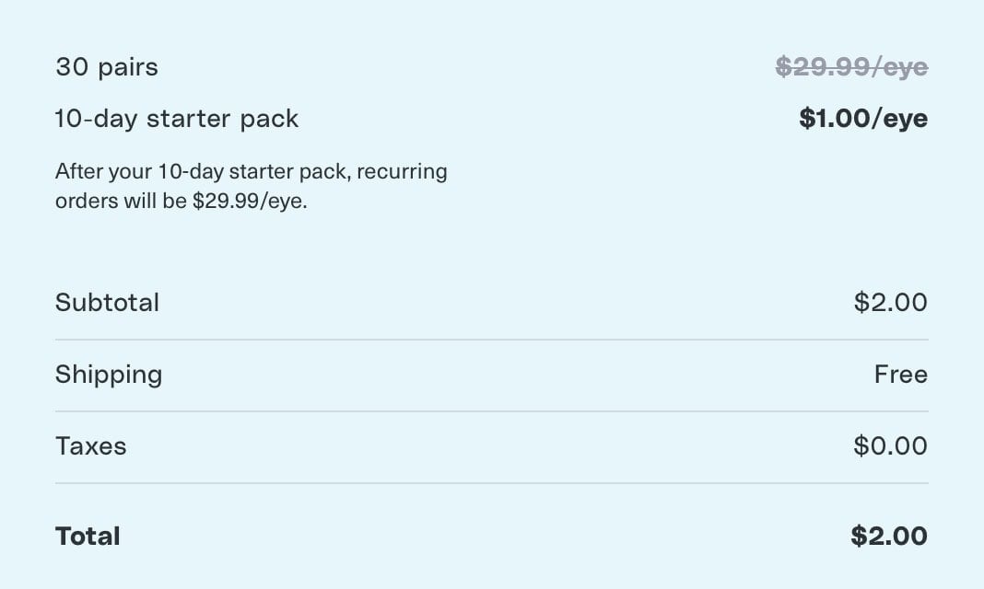Click the "10-day starter pack" text
Viewport: 984px width, 589px height.
pos(177,119)
